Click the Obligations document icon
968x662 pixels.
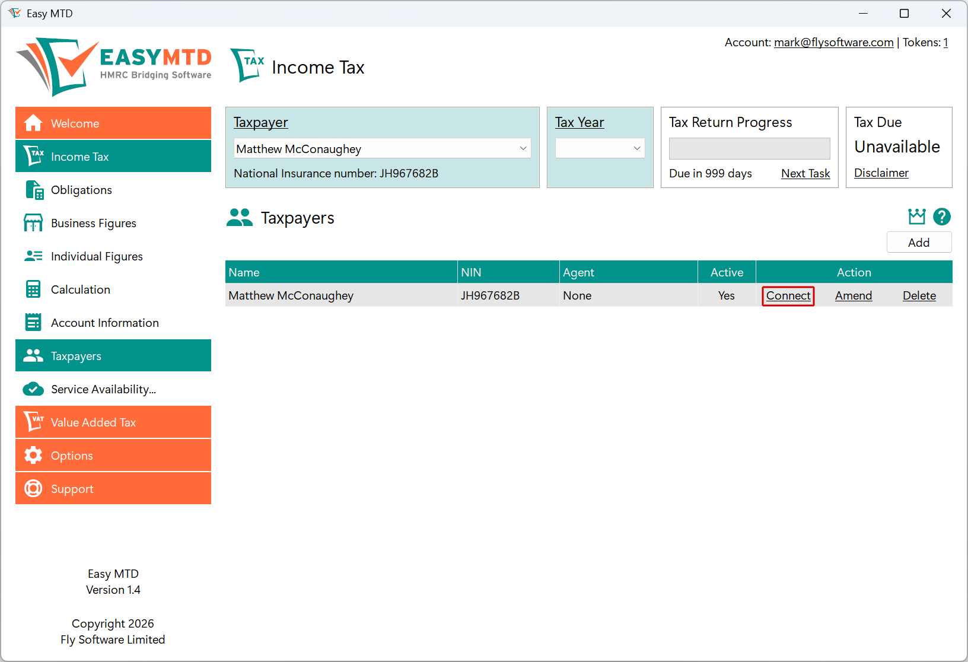34,190
